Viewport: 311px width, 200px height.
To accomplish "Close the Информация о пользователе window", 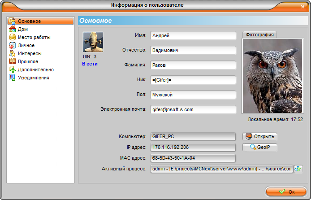I will [302, 7].
